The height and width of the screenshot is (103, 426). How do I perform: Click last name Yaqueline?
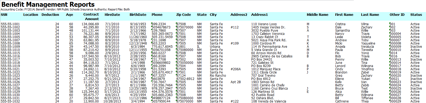click(x=368, y=43)
